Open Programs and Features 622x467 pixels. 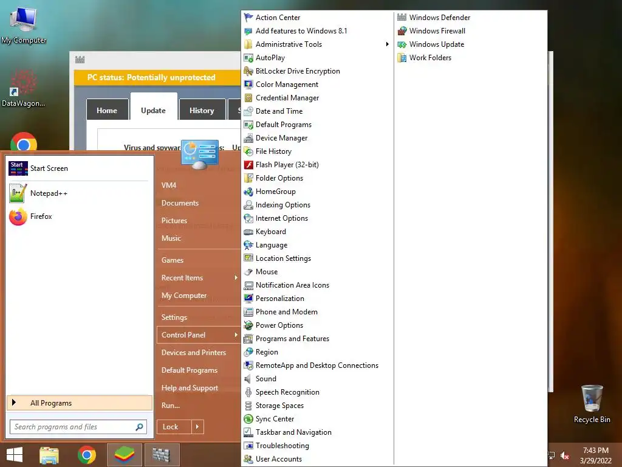292,339
